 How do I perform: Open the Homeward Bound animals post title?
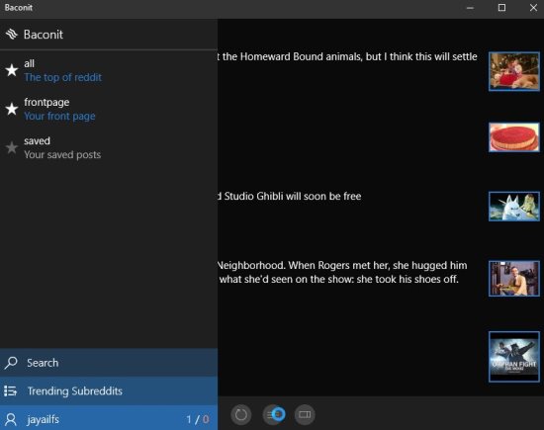[347, 56]
